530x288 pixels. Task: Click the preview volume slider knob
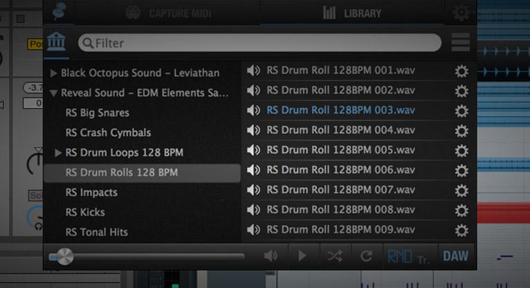click(61, 257)
